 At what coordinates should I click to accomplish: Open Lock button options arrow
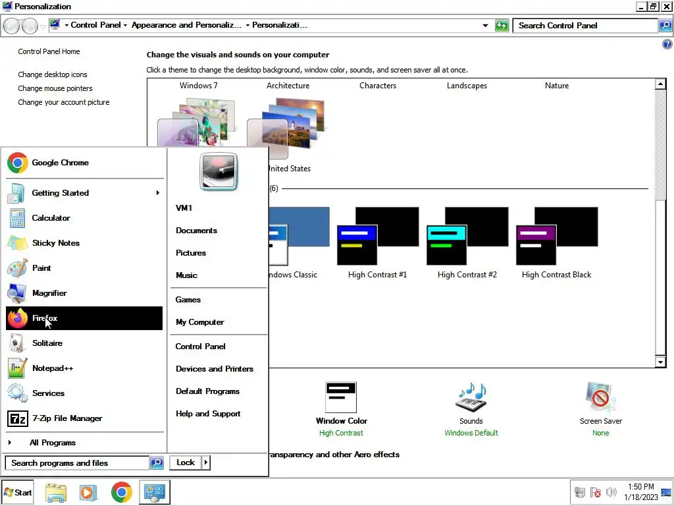tap(206, 463)
